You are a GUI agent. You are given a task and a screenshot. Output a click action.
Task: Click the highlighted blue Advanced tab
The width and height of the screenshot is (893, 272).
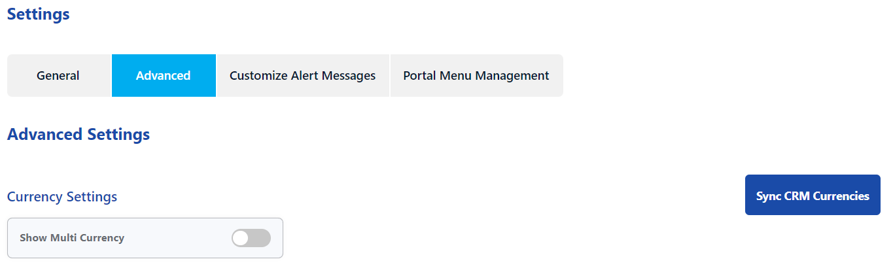pyautogui.click(x=164, y=76)
